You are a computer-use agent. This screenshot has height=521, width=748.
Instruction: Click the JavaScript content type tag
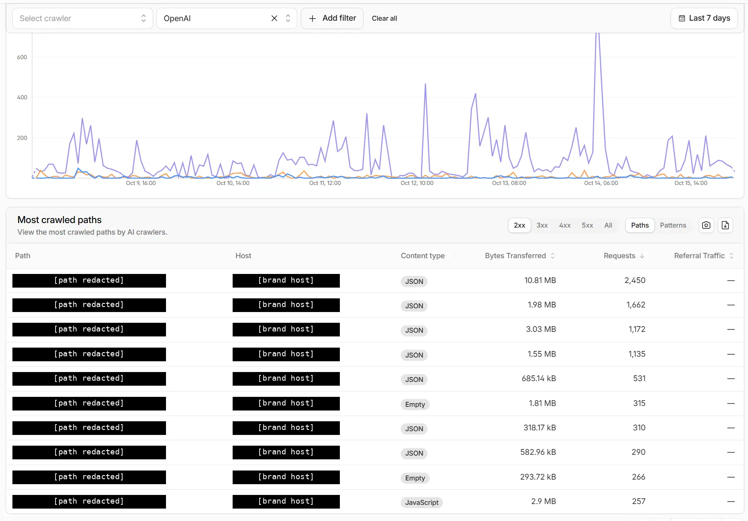click(422, 502)
